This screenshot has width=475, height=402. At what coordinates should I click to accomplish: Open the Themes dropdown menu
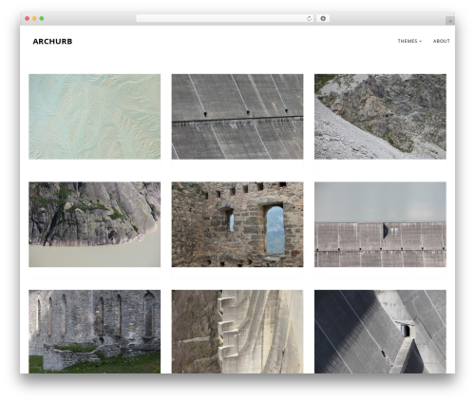click(409, 41)
